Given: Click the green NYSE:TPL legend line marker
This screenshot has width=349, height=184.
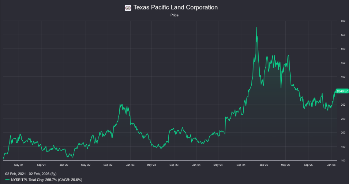Looking at the screenshot, I should point(8,180).
